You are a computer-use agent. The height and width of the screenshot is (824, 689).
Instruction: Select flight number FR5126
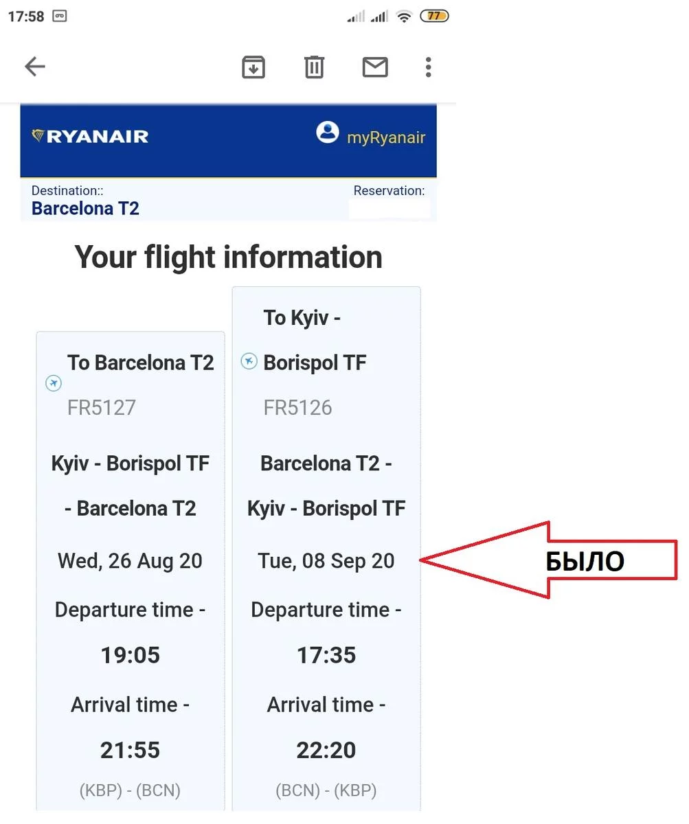pyautogui.click(x=297, y=408)
